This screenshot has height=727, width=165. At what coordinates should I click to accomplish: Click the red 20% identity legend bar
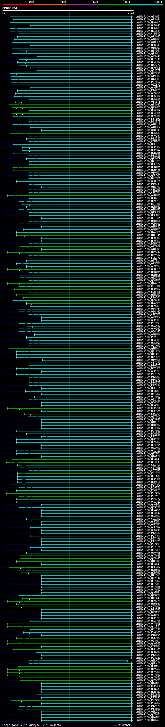coord(18,5)
